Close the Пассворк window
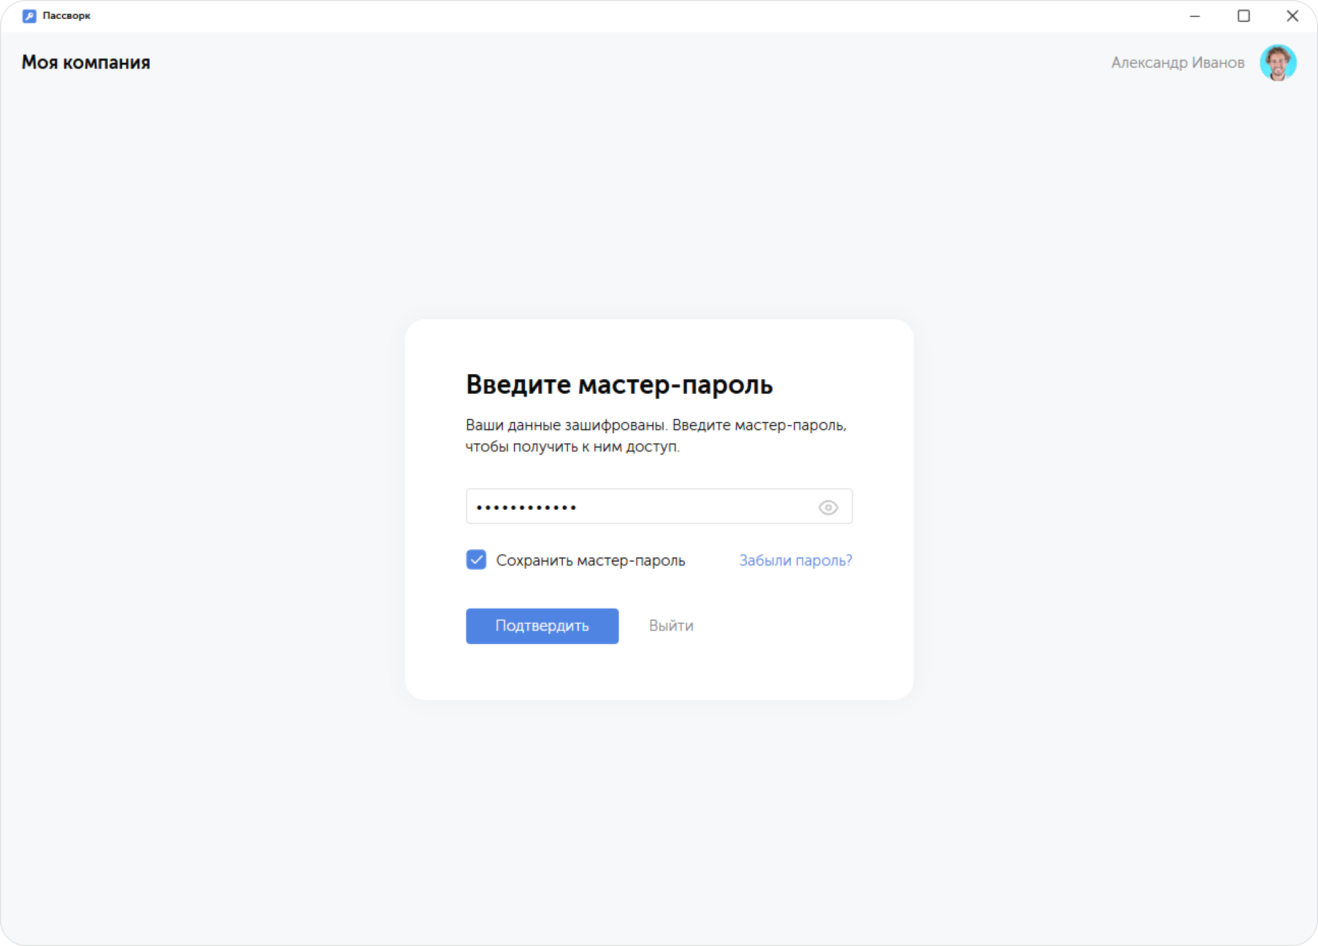This screenshot has width=1318, height=946. click(x=1292, y=16)
